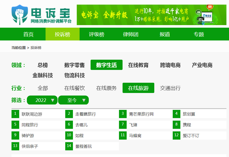Viewport: 229px width, 157px height.
Task: Select the 数字零售 domain filter
Action: 74,65
